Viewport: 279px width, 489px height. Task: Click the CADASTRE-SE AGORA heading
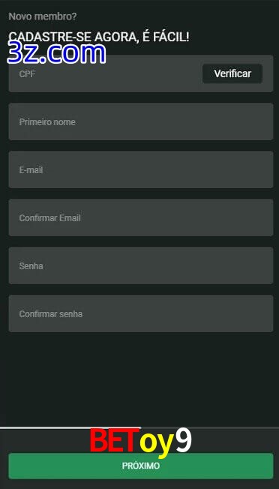pyautogui.click(x=99, y=37)
